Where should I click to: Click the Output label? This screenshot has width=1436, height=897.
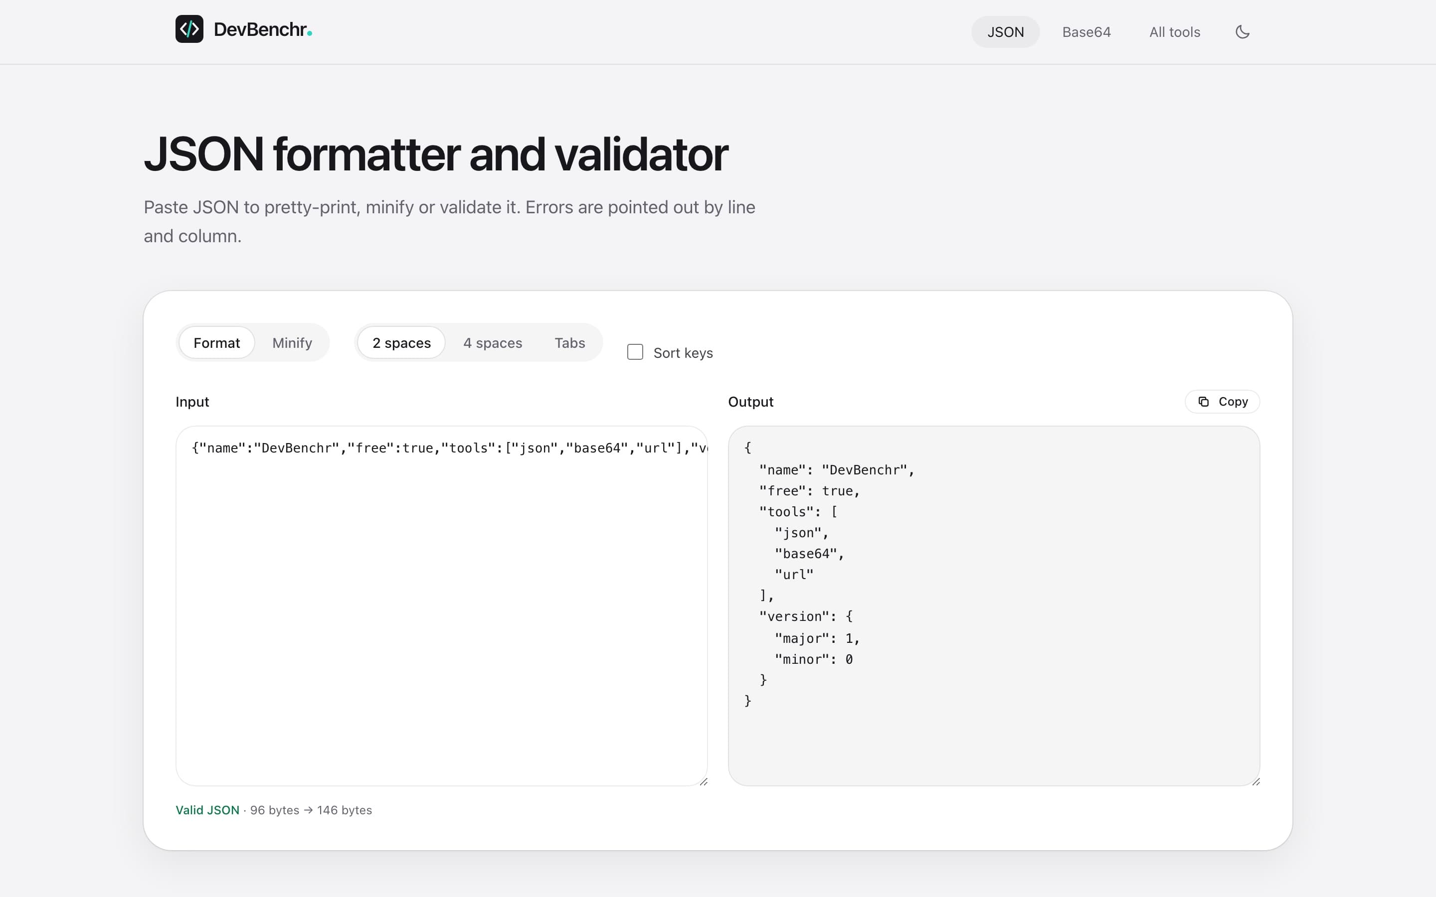coord(750,402)
